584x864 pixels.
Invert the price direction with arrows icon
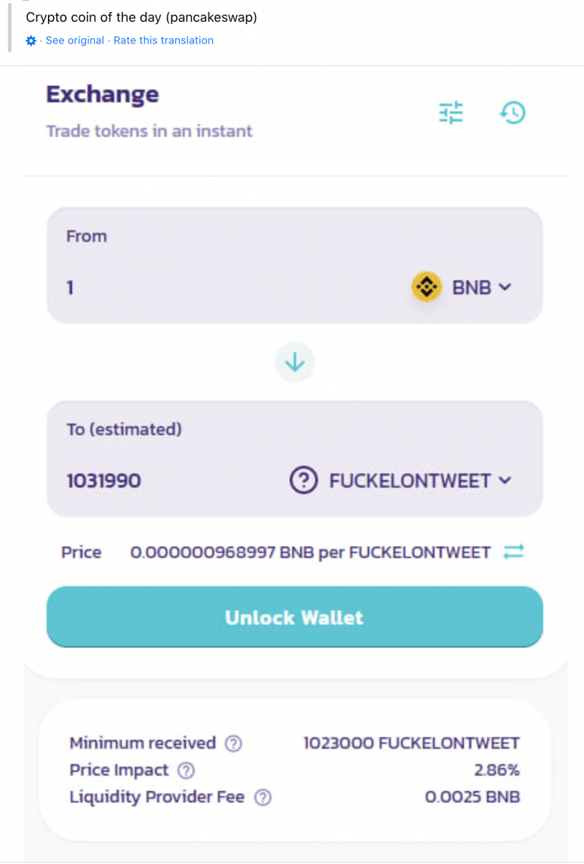coord(514,551)
